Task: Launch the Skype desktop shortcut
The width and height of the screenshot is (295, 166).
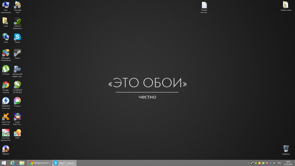Action: pyautogui.click(x=17, y=38)
